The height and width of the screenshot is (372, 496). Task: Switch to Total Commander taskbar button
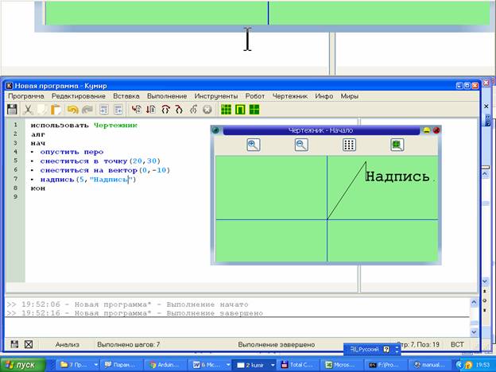[x=297, y=365]
